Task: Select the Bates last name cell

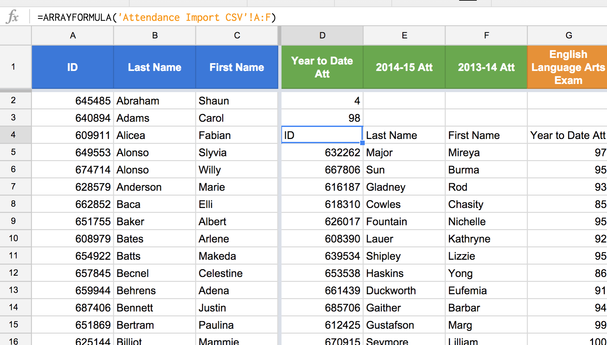Action: [155, 239]
